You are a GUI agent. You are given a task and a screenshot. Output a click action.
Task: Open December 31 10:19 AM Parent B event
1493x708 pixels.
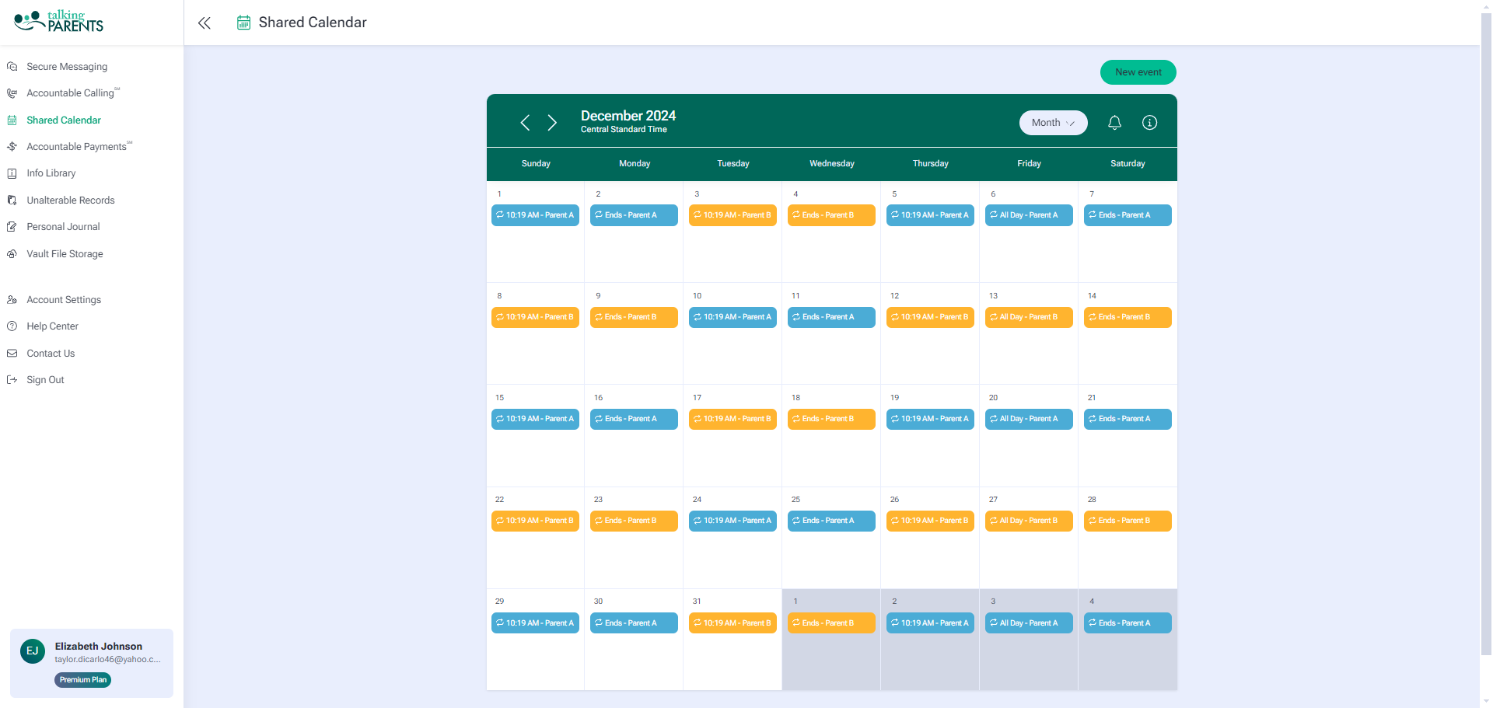pyautogui.click(x=733, y=623)
